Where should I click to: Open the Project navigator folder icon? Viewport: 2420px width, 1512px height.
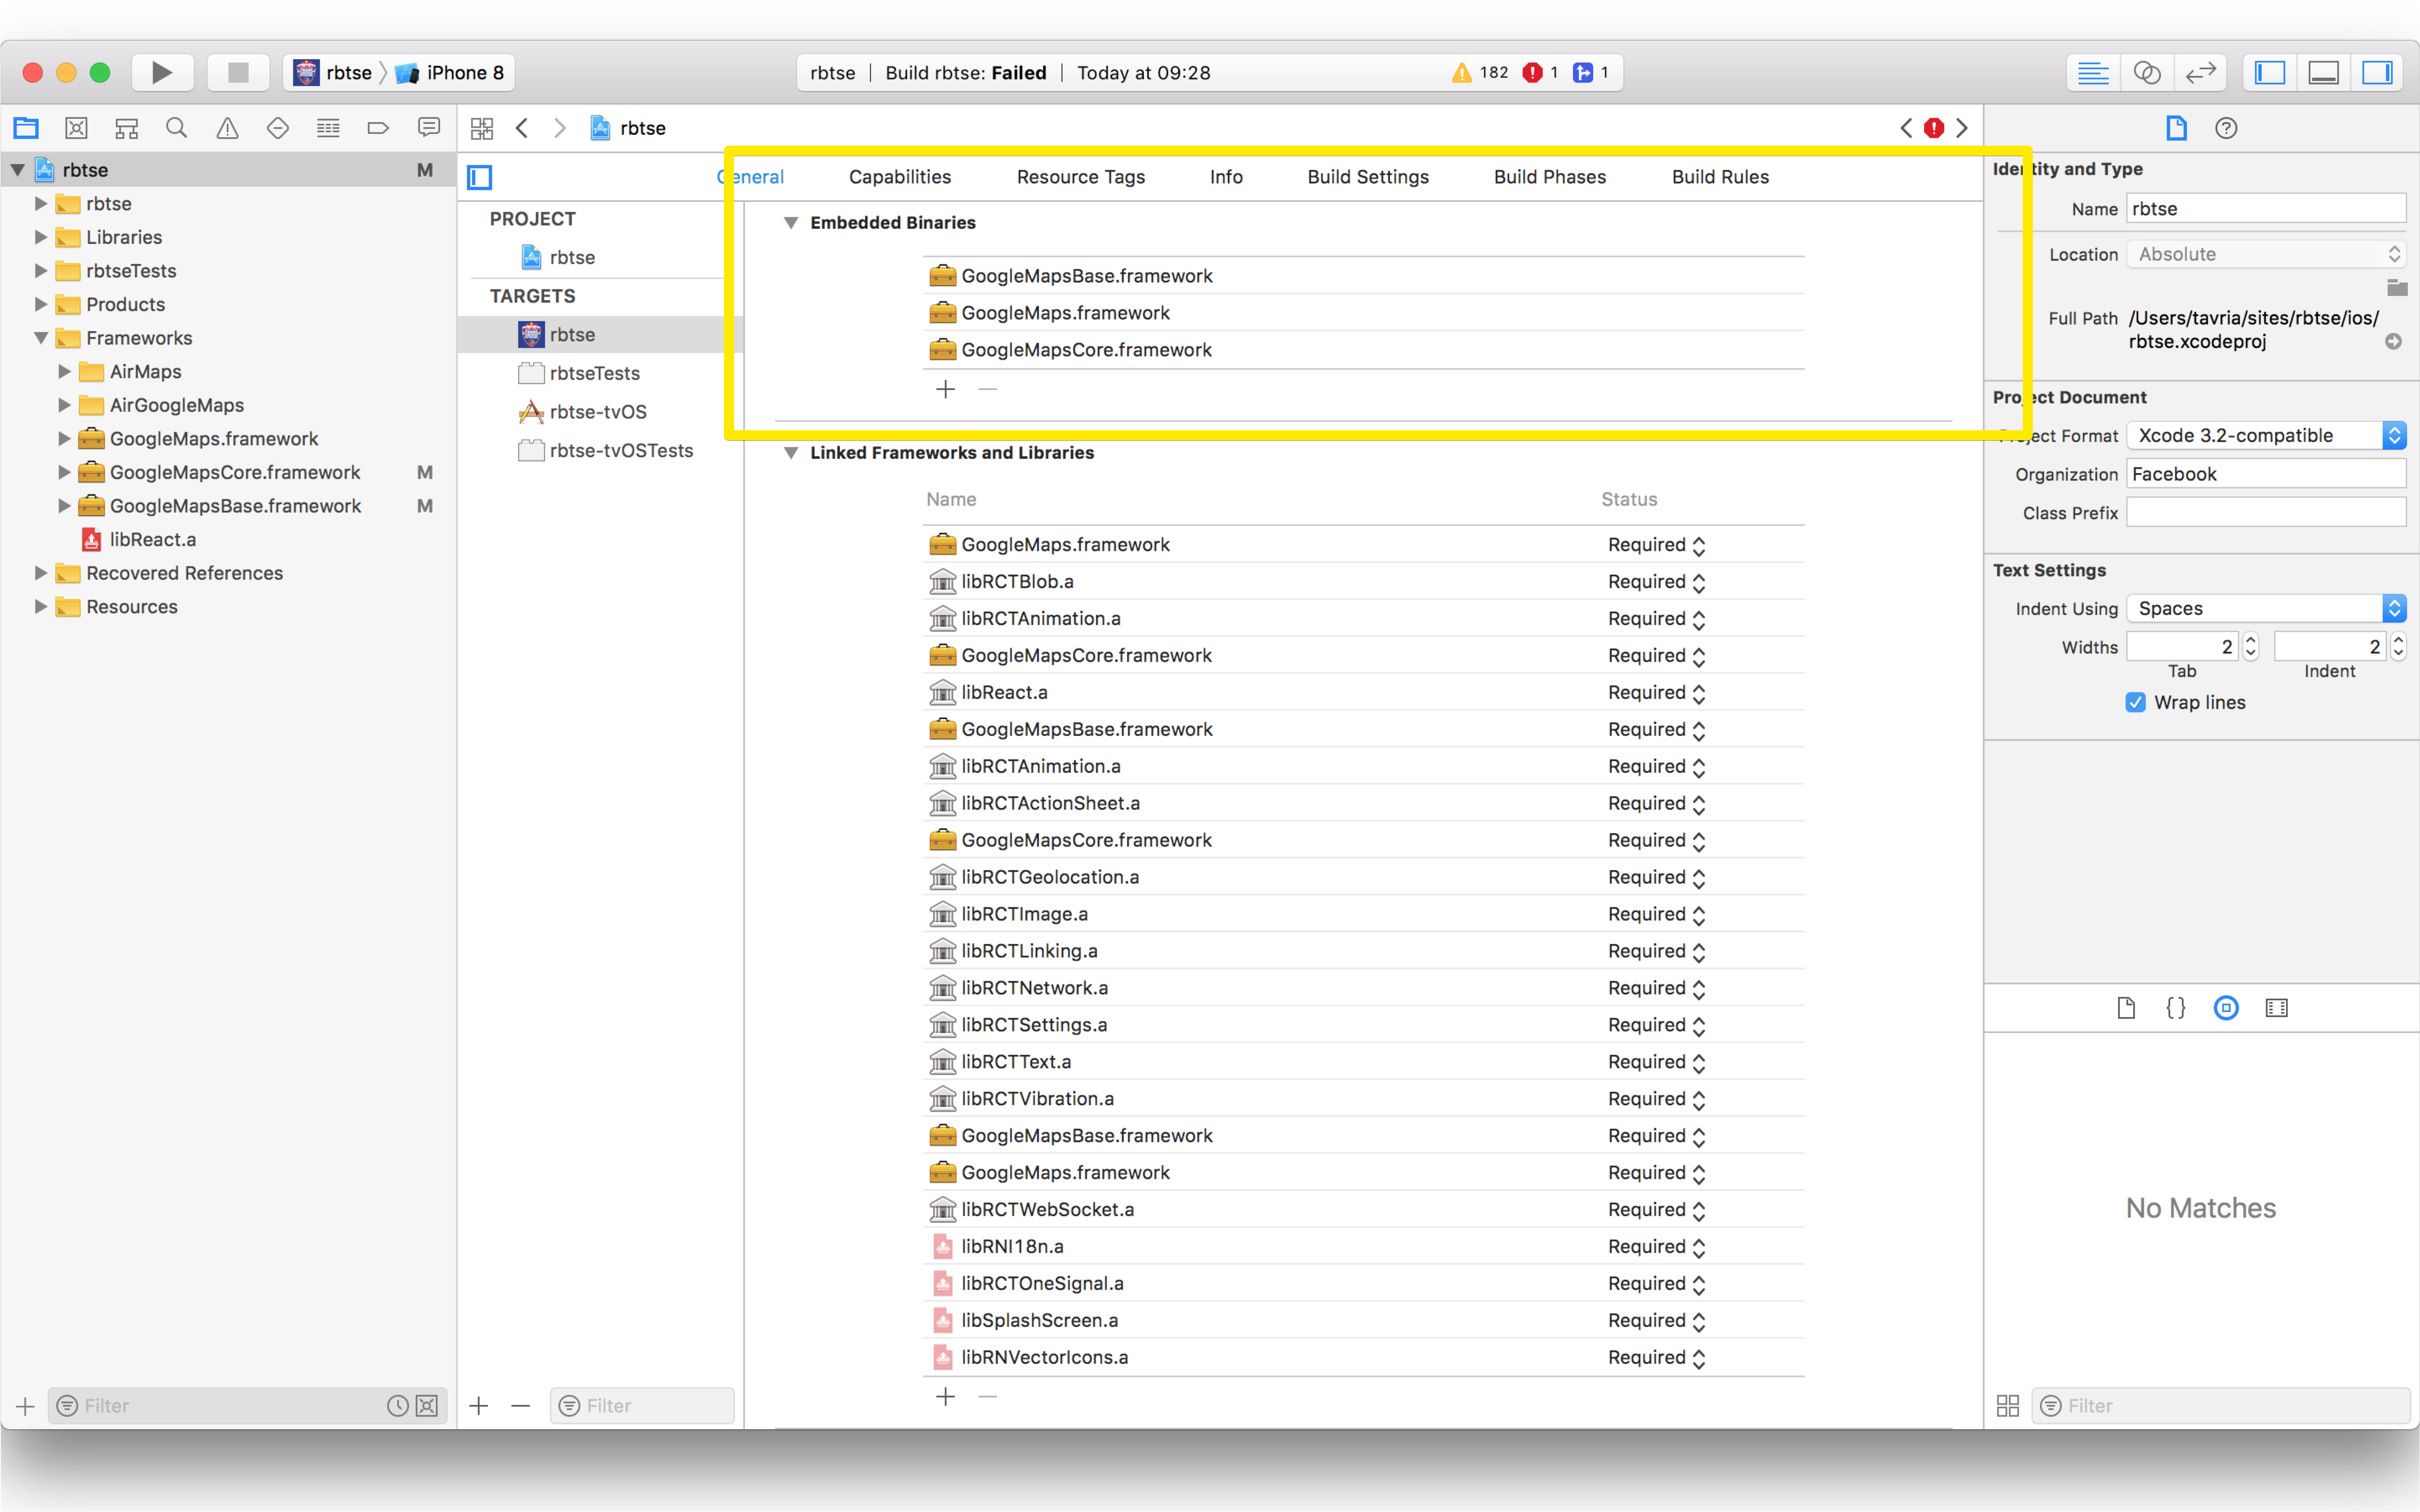[x=26, y=128]
